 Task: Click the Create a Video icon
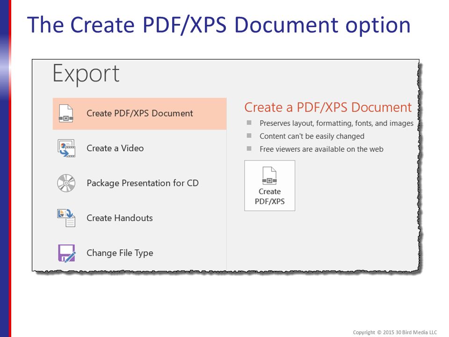pos(66,148)
